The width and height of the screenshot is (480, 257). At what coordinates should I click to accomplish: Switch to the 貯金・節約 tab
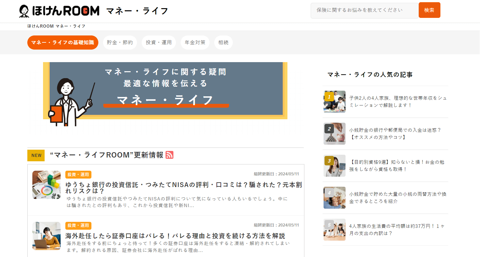pyautogui.click(x=120, y=42)
